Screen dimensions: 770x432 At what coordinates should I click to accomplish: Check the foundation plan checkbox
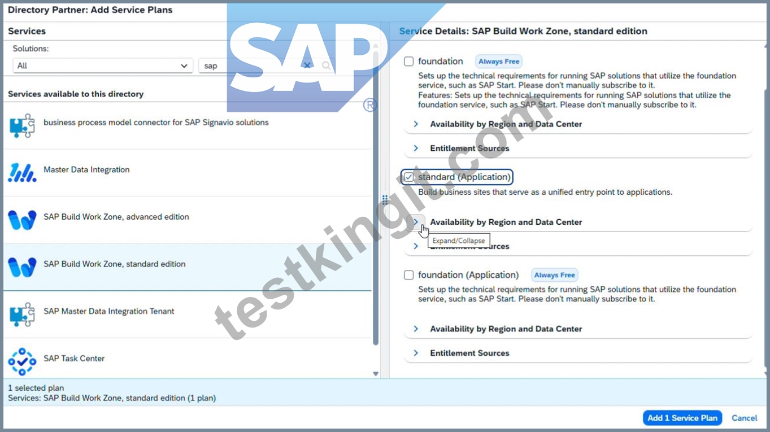(408, 62)
